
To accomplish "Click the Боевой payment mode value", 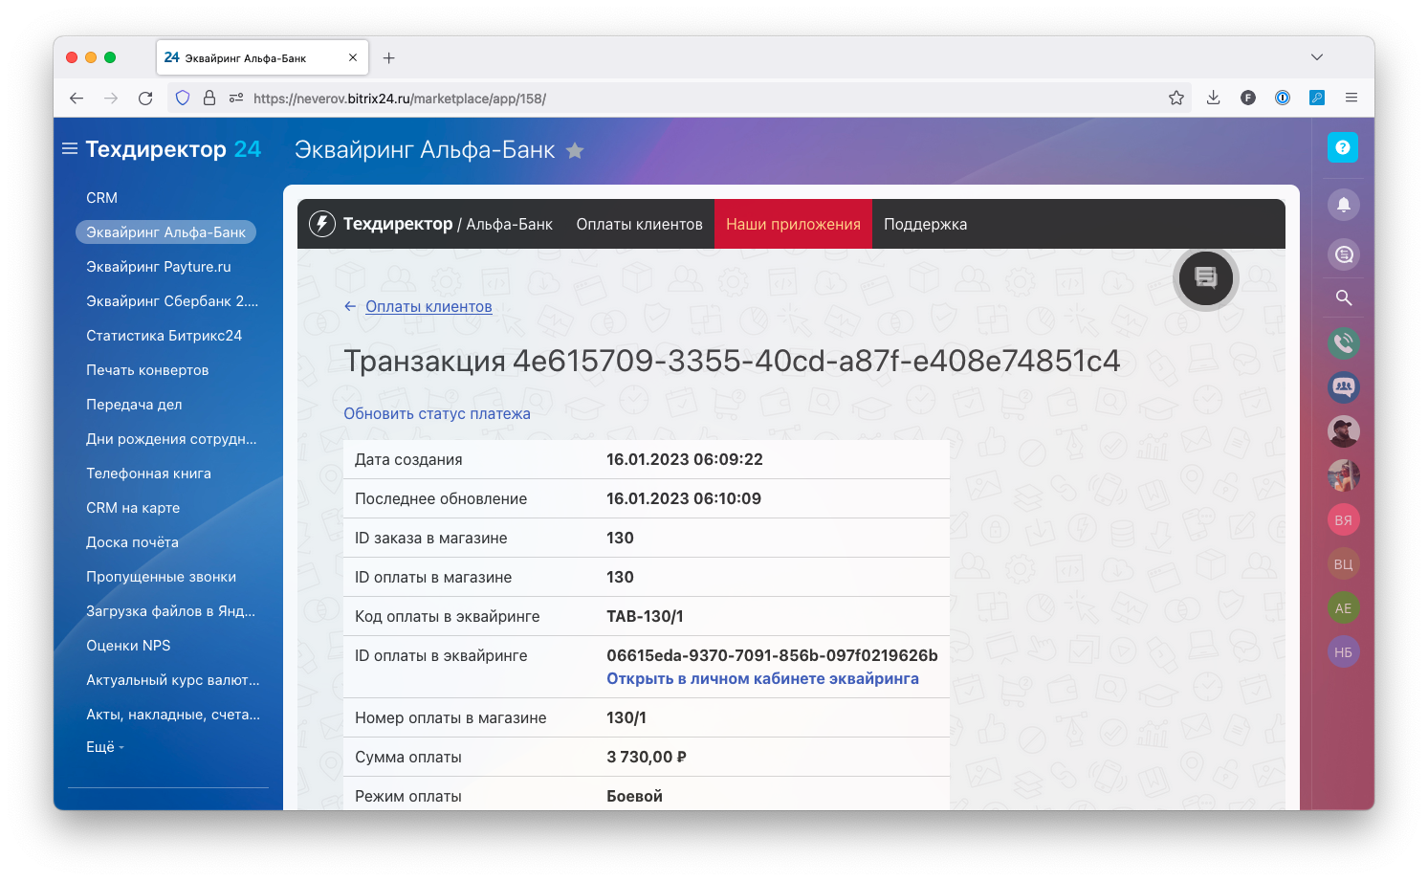I will 634,796.
